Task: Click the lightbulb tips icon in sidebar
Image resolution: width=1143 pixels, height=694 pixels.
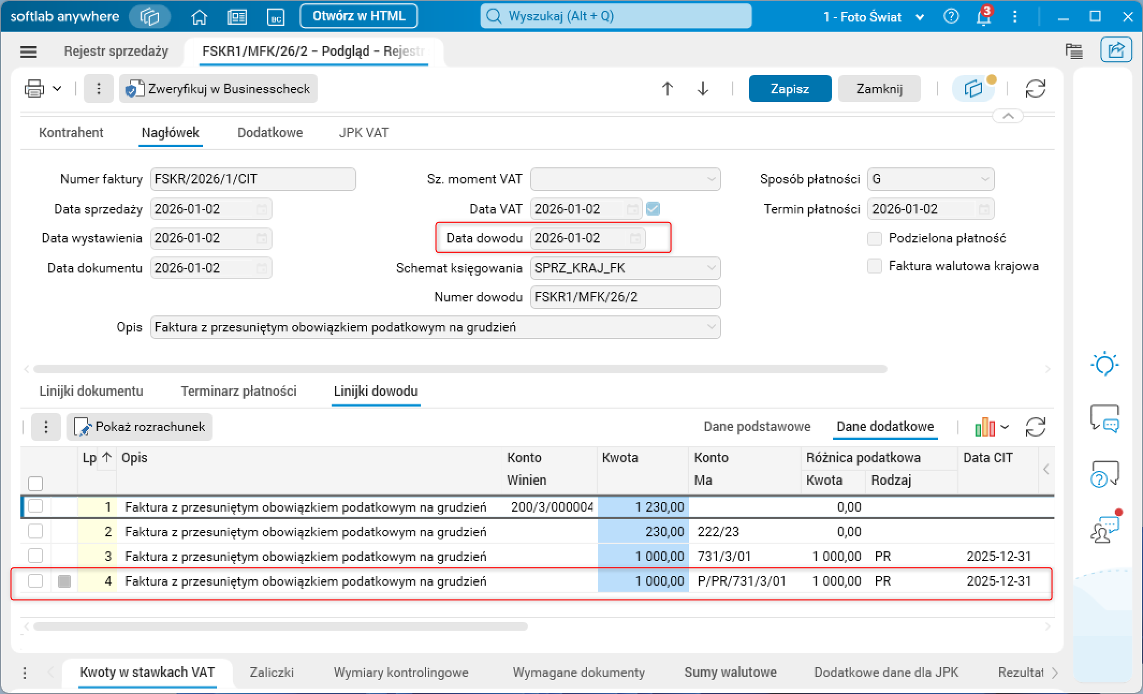Action: [x=1104, y=365]
